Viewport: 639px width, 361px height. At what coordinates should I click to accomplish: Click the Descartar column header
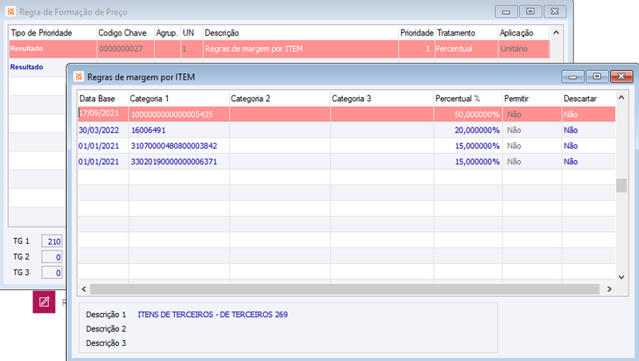coord(589,98)
